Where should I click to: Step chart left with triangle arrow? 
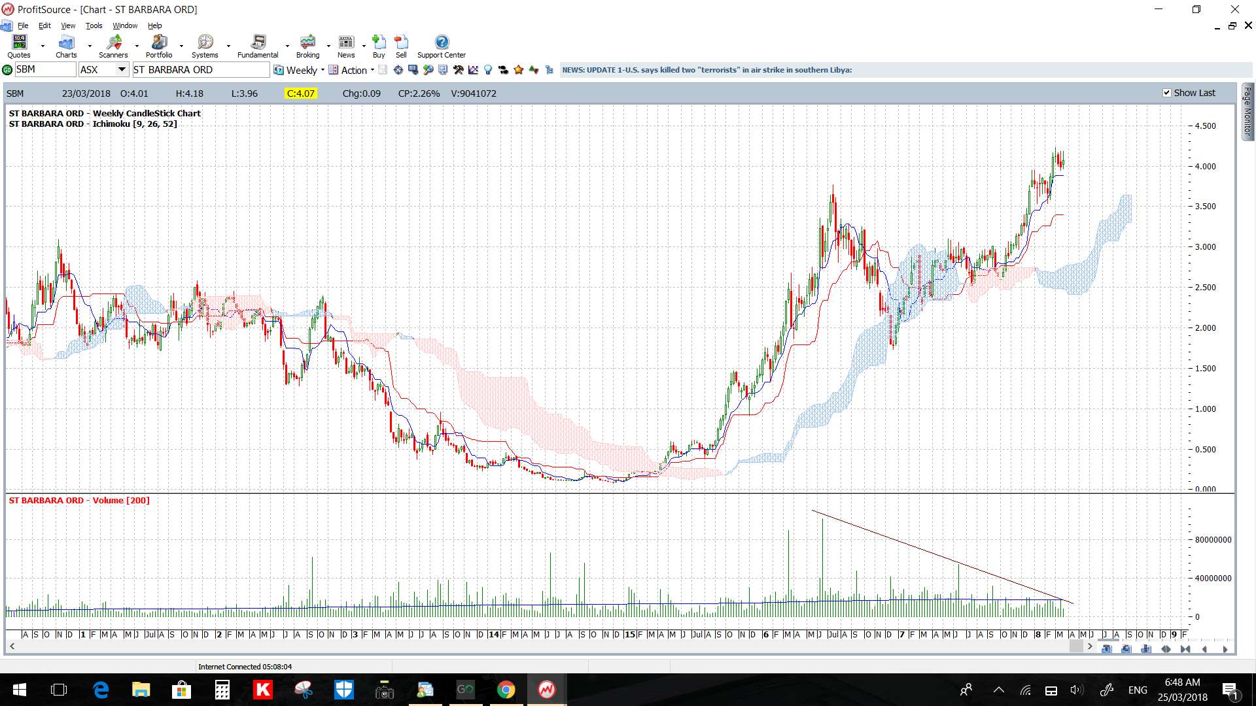(x=1205, y=649)
